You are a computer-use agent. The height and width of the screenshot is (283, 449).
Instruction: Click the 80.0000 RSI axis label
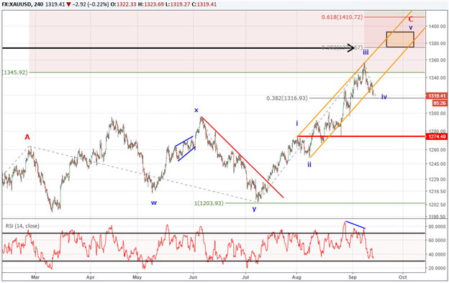[437, 227]
